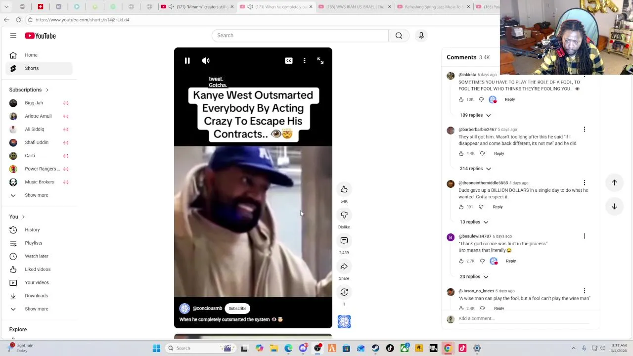Open Downloads in the sidebar
633x356 pixels.
39,296
